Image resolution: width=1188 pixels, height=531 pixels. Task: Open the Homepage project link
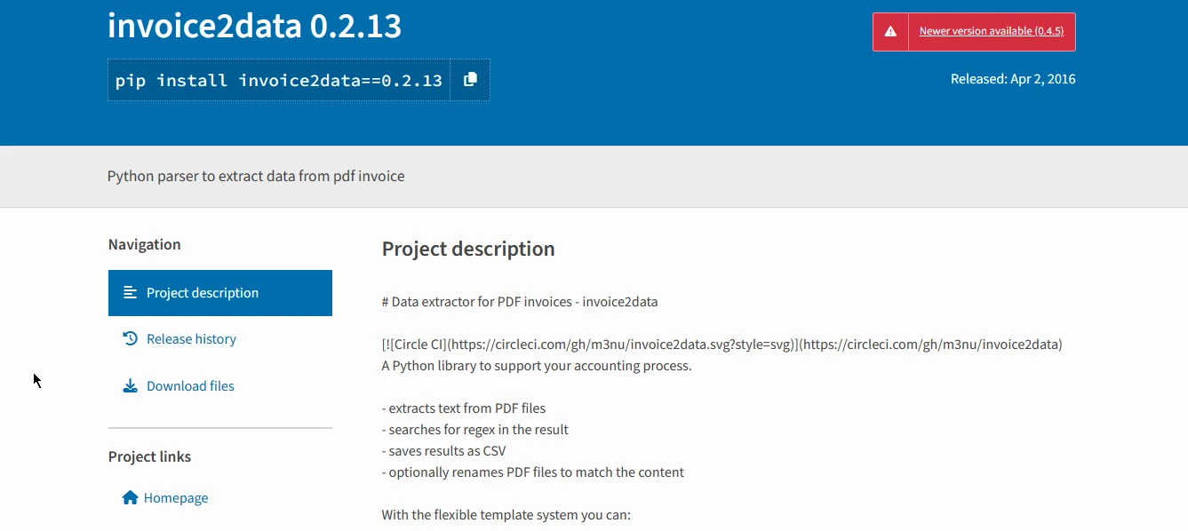point(176,498)
